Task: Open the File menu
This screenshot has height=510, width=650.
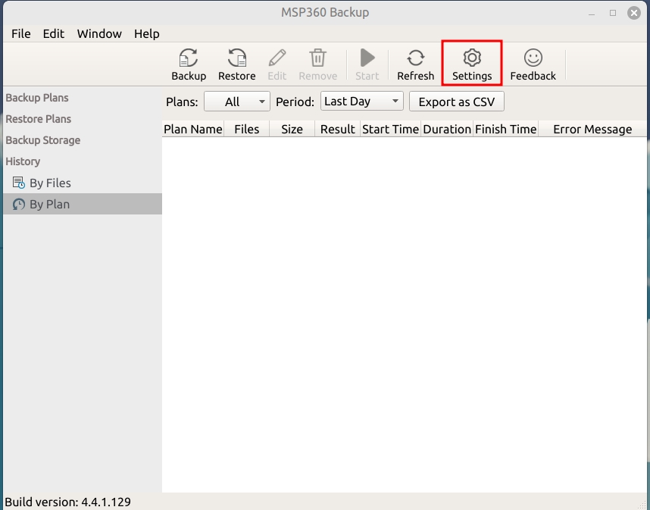Action: [20, 33]
